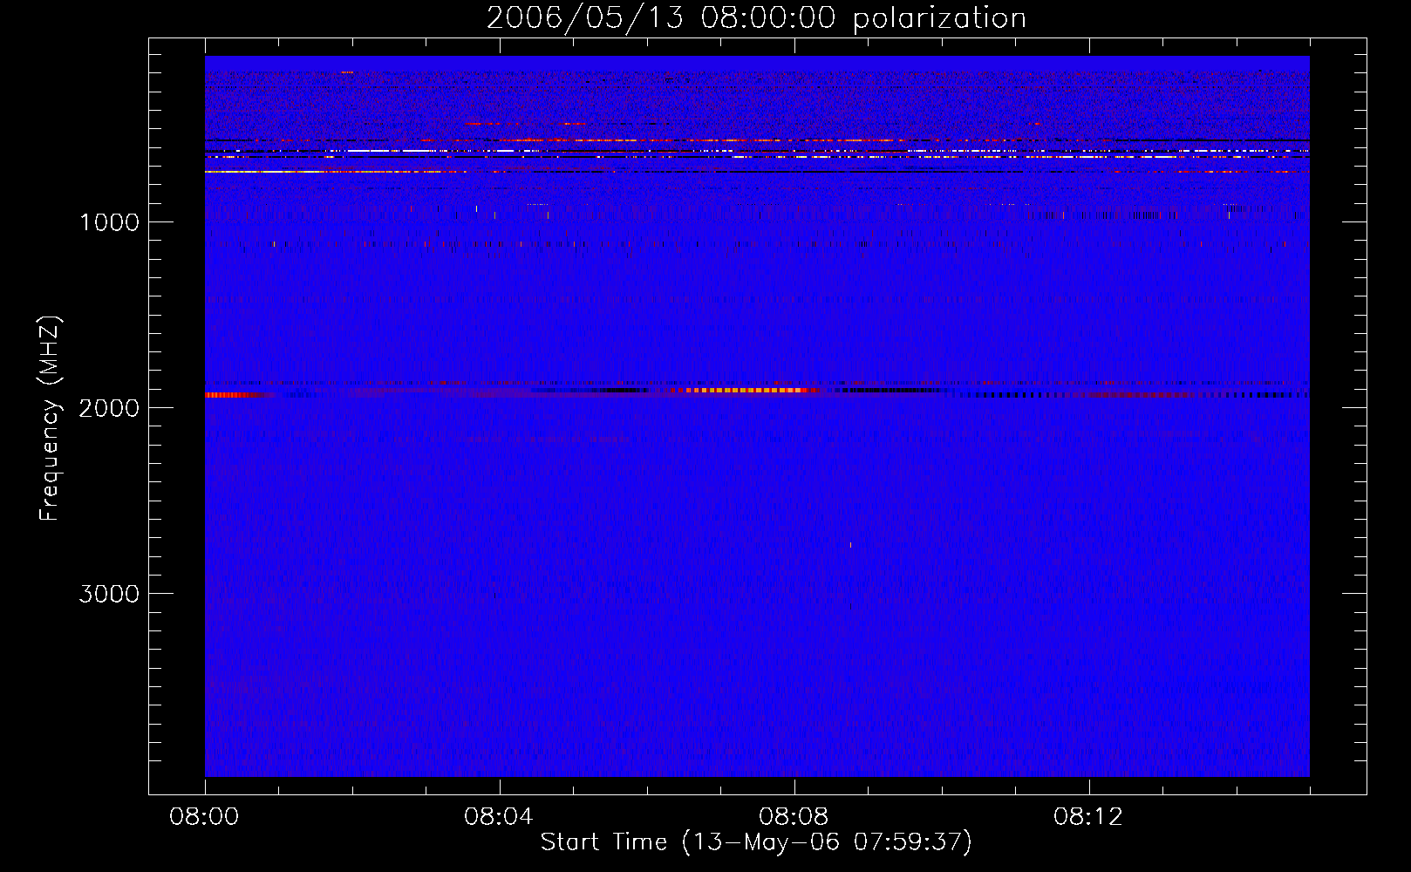Click the red streak at 08:00 near 2000 MHz
The height and width of the screenshot is (872, 1411).
click(x=234, y=395)
